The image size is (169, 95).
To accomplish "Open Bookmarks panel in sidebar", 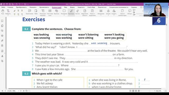I will pos(2,21).
